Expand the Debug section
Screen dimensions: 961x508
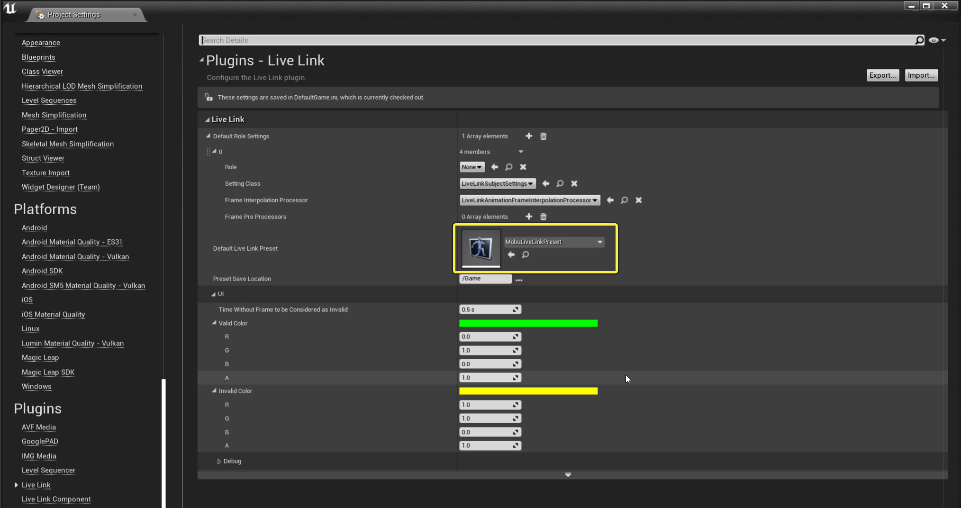click(x=219, y=461)
